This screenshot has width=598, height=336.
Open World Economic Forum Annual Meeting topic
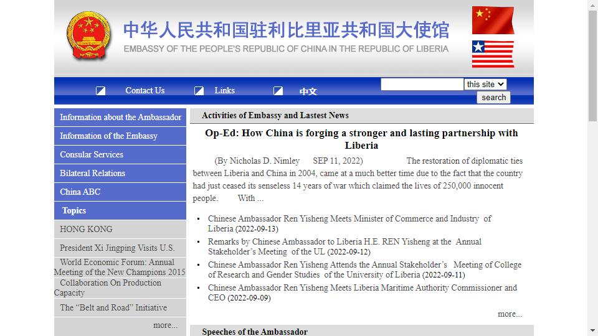120,268
